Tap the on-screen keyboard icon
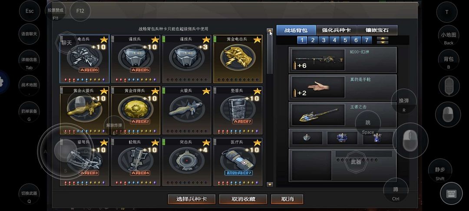Image resolution: width=469 pixels, height=211 pixels. pyautogui.click(x=451, y=194)
